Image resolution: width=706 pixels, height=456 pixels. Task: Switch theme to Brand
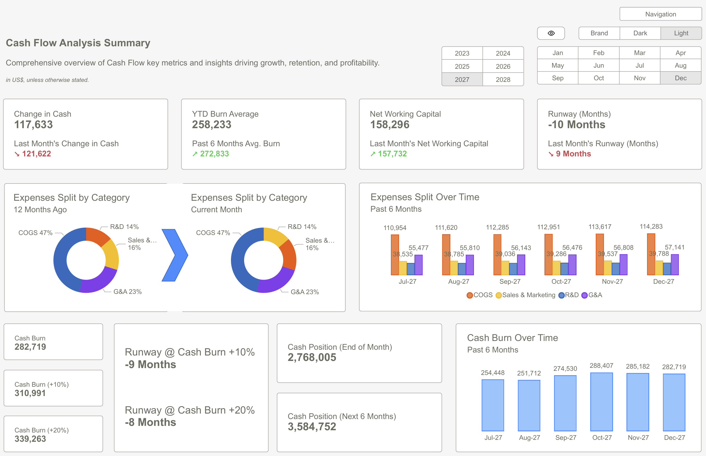[599, 33]
